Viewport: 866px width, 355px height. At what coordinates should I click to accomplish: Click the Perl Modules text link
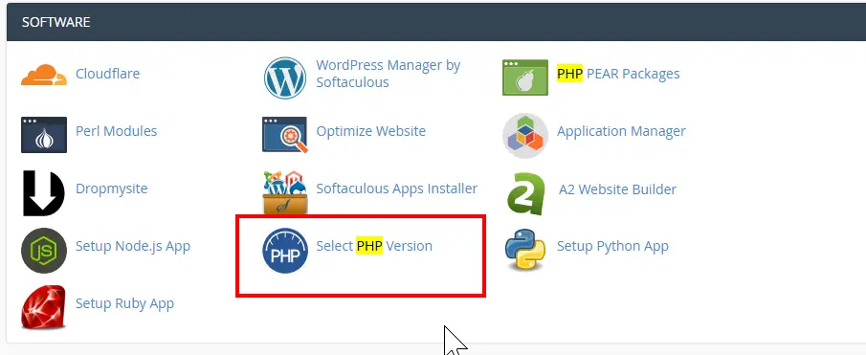[116, 131]
